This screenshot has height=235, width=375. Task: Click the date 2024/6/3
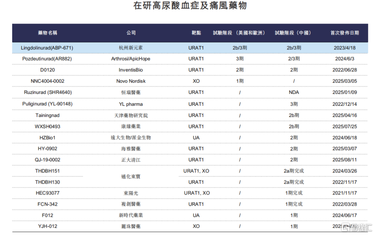pos(345,59)
